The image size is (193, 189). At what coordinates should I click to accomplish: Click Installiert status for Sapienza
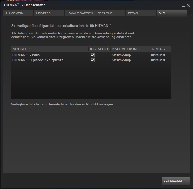pos(158,60)
